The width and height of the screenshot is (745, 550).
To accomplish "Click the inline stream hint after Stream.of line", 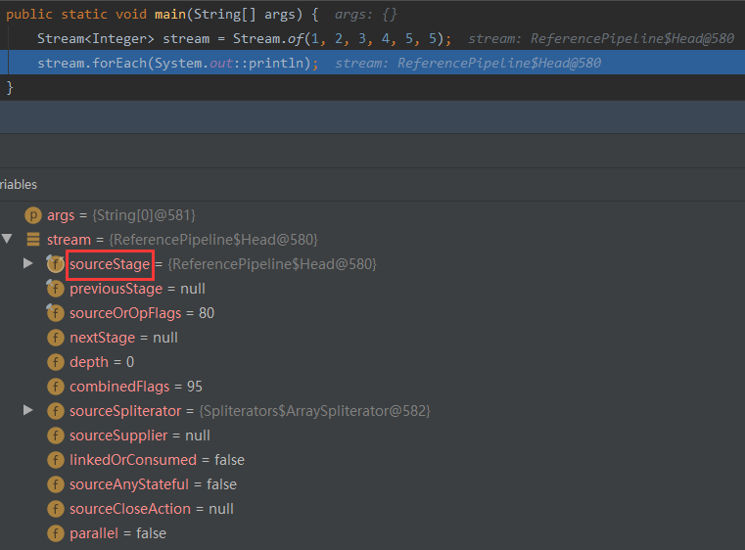I will click(x=601, y=38).
